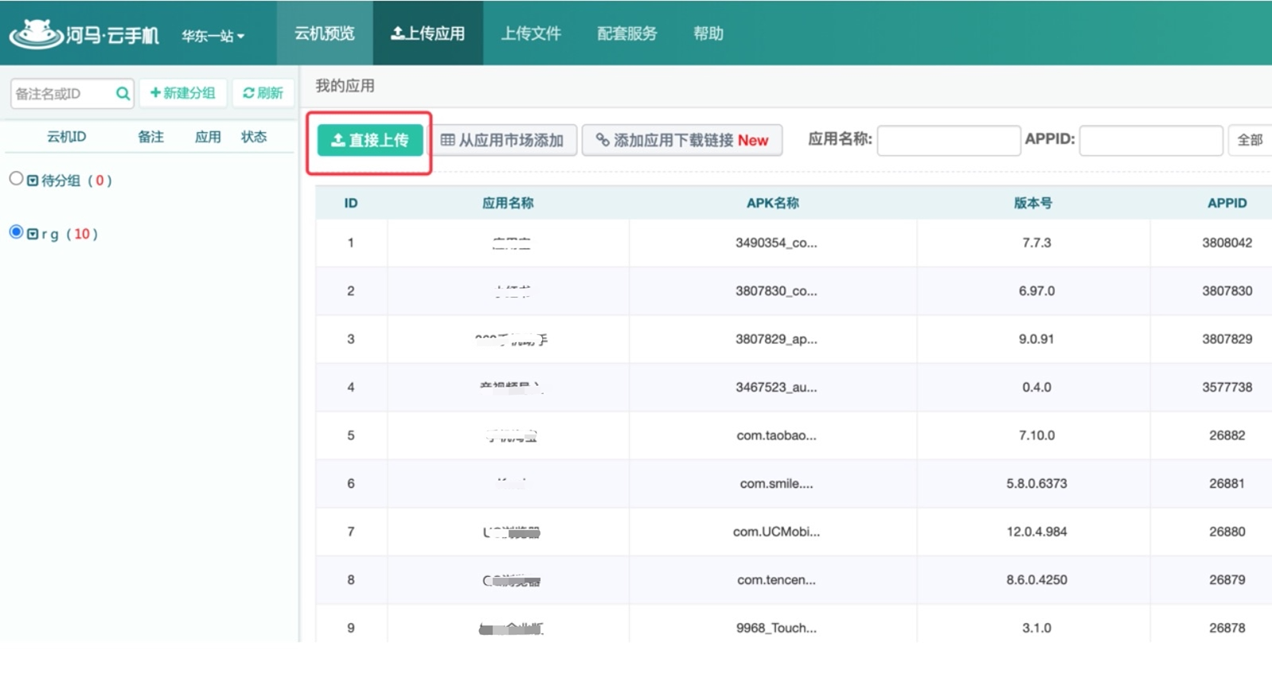The height and width of the screenshot is (678, 1272).
Task: Open the 上传文件 tab
Action: click(530, 33)
